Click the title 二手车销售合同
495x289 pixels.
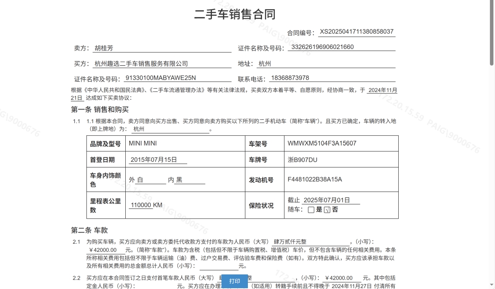click(235, 14)
